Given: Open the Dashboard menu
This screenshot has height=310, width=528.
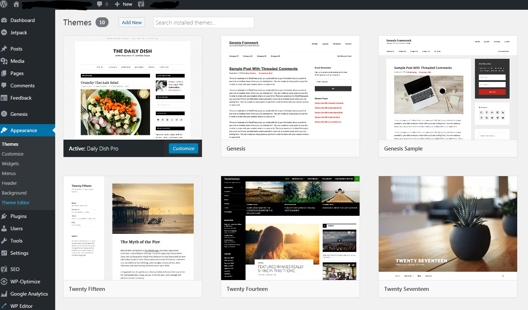Looking at the screenshot, I should coord(23,21).
